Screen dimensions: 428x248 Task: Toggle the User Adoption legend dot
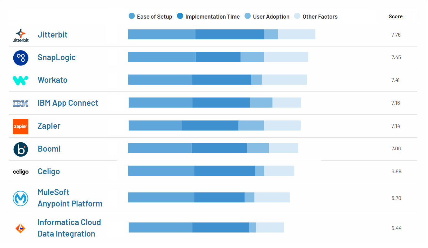click(248, 16)
